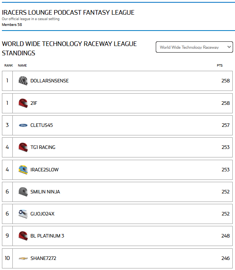Click the 248 points value for BL PLATINUM 3
This screenshot has width=235, height=270.
click(226, 236)
